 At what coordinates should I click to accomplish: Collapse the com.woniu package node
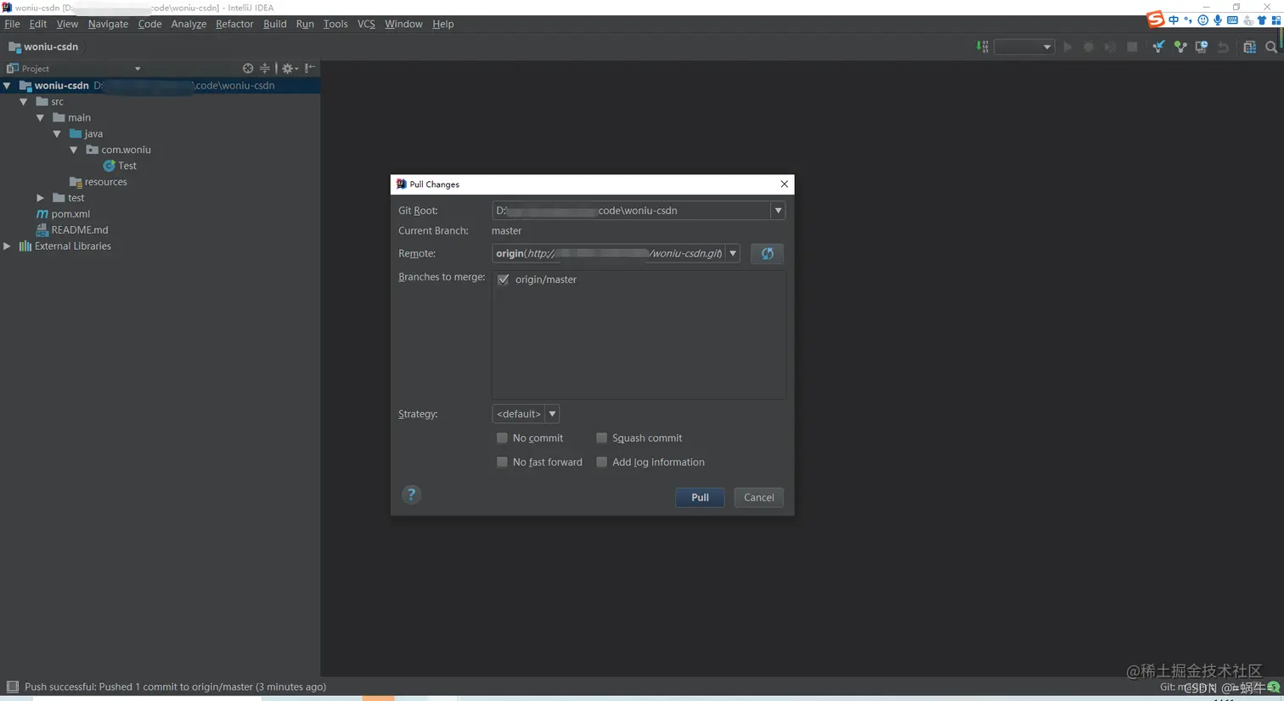pos(74,150)
